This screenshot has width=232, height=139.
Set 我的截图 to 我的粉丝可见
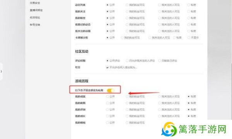pyautogui.click(x=127, y=103)
